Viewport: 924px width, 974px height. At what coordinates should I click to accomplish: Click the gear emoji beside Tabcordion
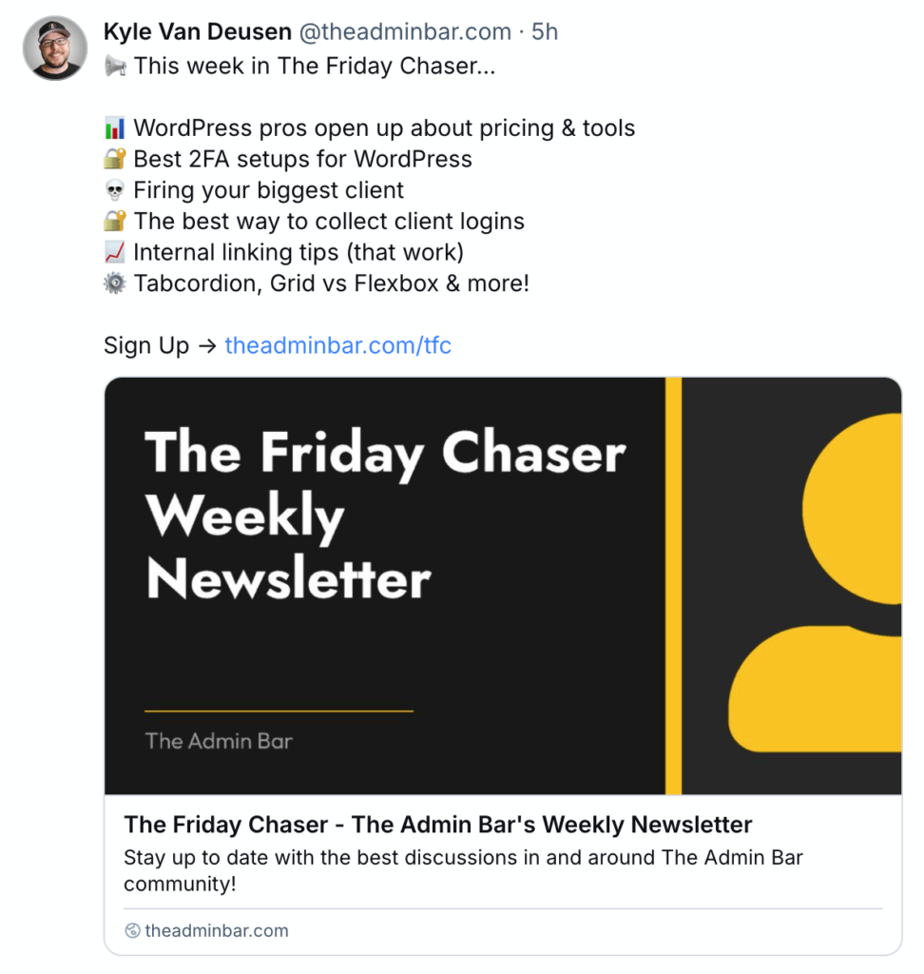pos(115,283)
